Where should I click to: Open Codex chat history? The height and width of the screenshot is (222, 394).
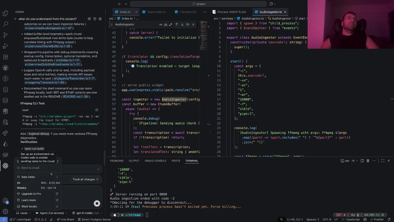click(x=94, y=19)
